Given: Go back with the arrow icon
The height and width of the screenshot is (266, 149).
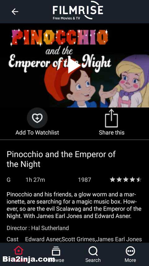Looking at the screenshot, I should pyautogui.click(x=15, y=12).
